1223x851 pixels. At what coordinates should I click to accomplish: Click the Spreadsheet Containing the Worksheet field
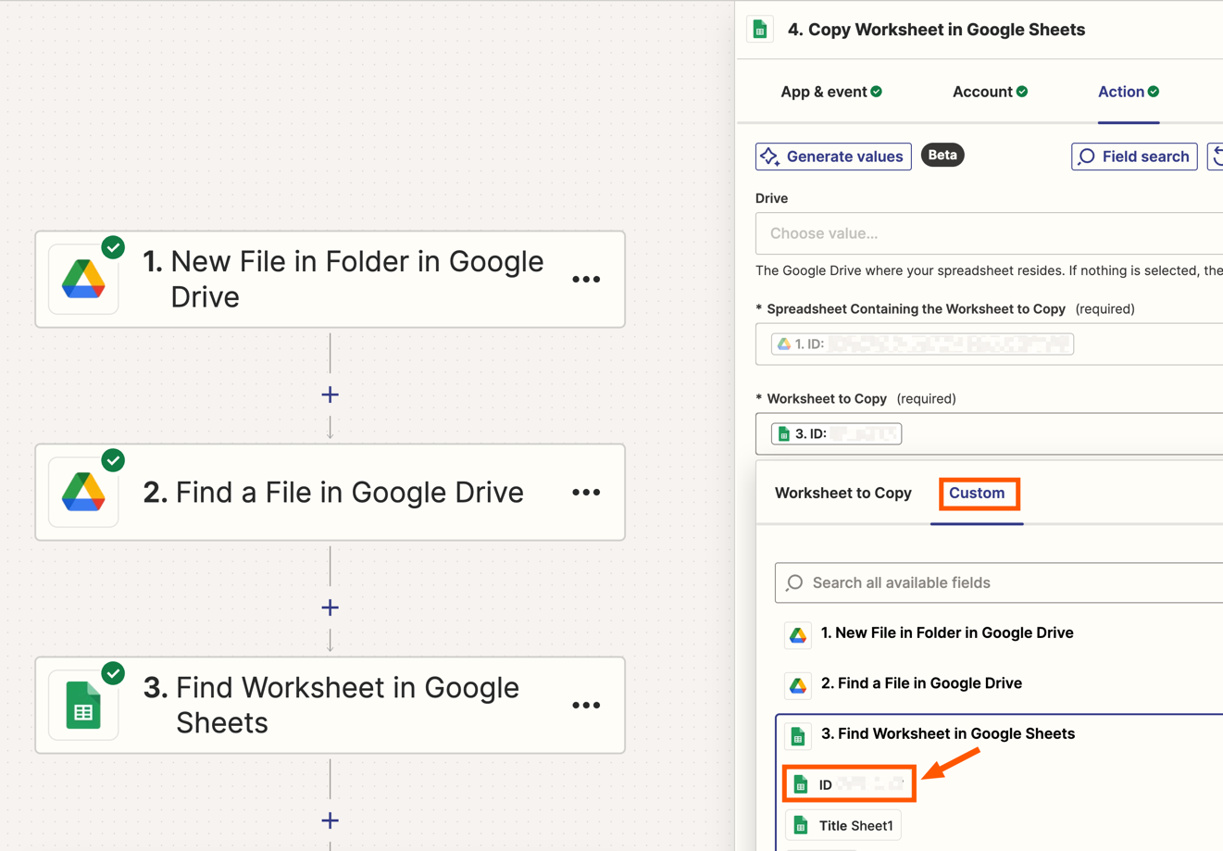point(989,344)
